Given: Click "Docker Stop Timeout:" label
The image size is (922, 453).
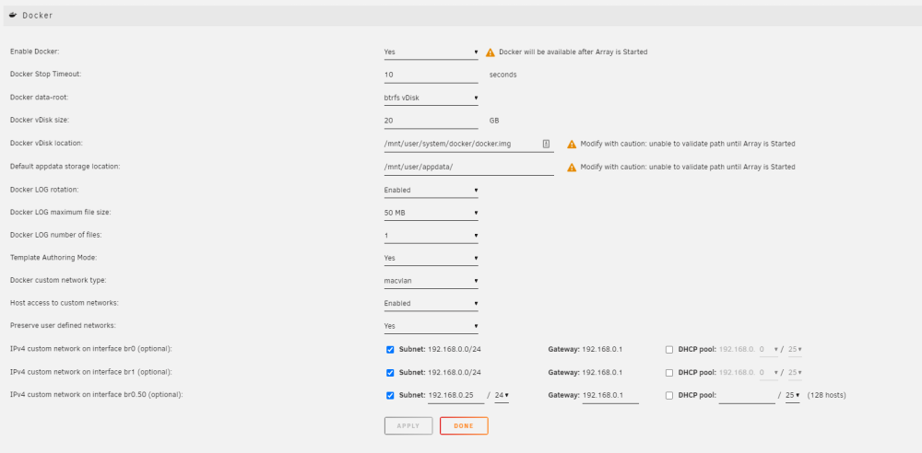Looking at the screenshot, I should [x=45, y=74].
